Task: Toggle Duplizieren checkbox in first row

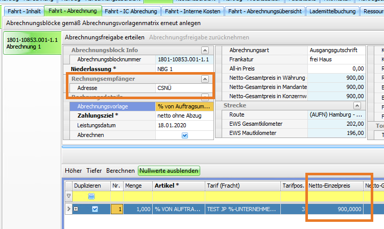Action: click(94, 209)
